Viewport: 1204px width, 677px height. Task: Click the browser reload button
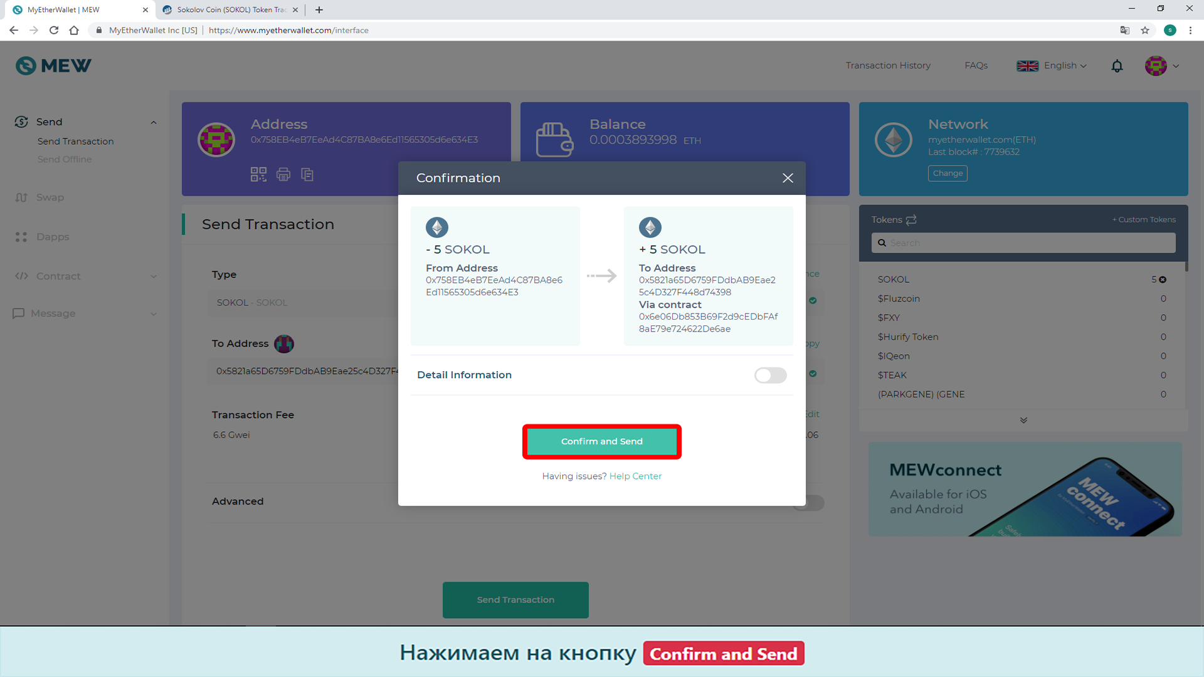point(54,30)
